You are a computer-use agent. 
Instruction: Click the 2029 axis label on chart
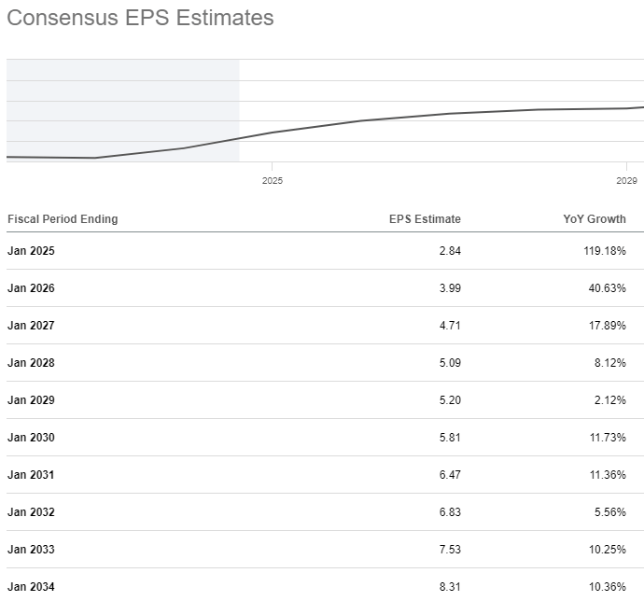pos(626,180)
